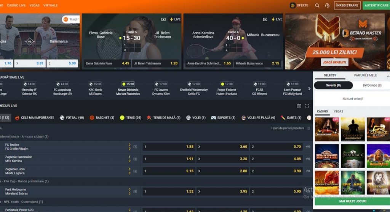Select TENIS DE MASĂ (7) filter
The image size is (390, 212).
pyautogui.click(x=164, y=118)
